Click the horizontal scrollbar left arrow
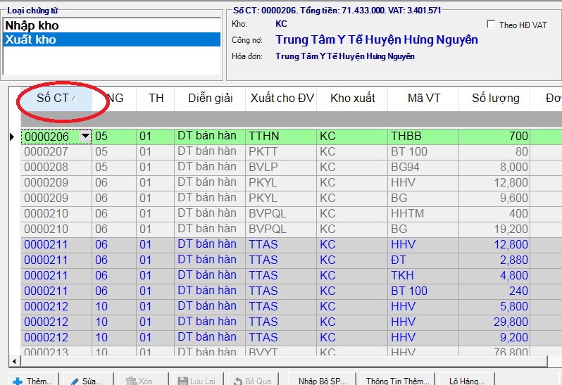Screen dimensions: 562x385 [14, 361]
